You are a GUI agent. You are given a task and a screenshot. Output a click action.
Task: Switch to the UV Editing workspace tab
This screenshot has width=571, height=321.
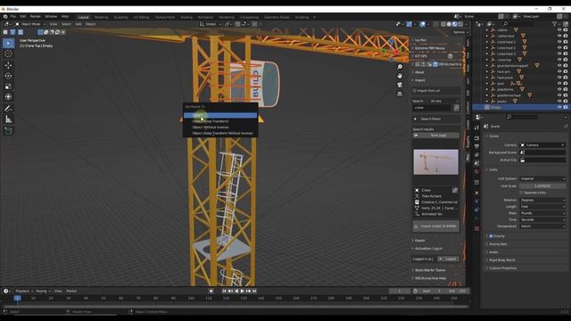[141, 17]
